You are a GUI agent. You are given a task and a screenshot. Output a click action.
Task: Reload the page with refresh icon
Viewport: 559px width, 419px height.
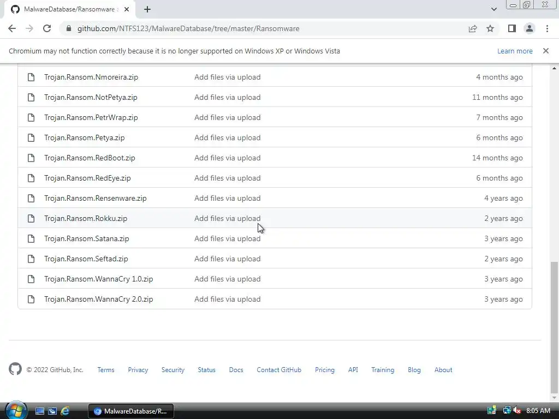coord(47,28)
